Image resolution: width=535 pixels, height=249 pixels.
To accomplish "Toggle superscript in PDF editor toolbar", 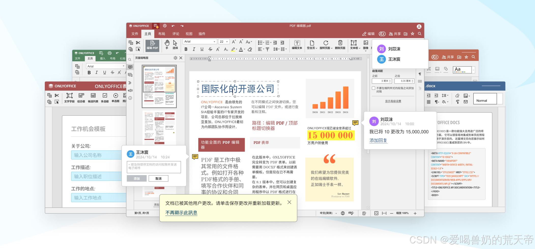I will click(218, 49).
